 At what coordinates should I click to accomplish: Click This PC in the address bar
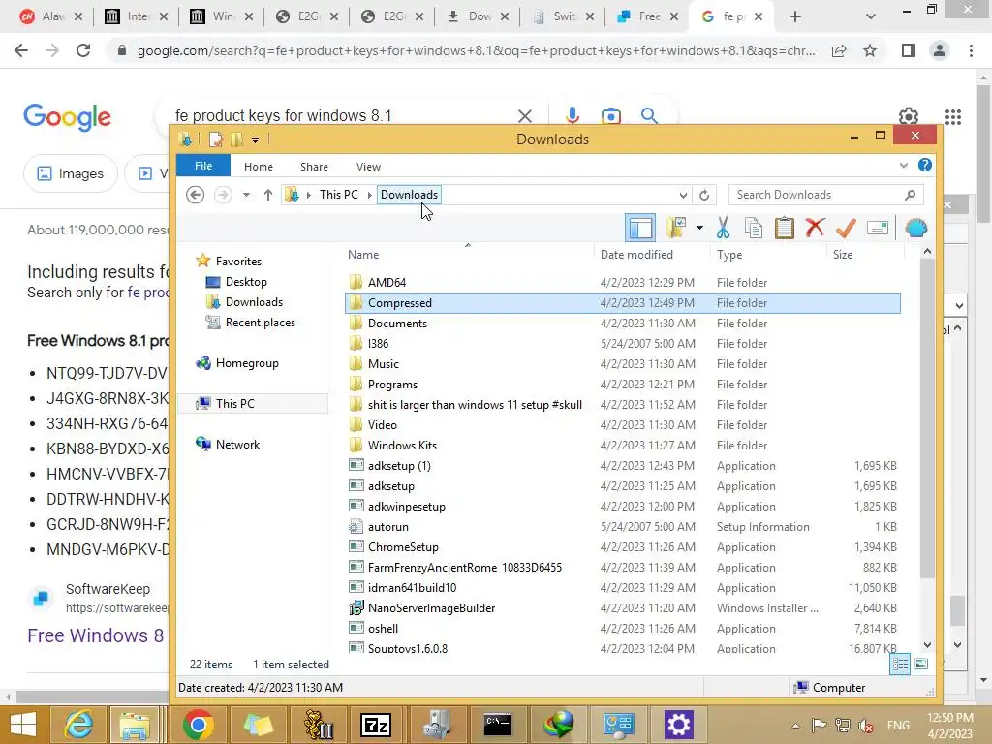coord(338,194)
